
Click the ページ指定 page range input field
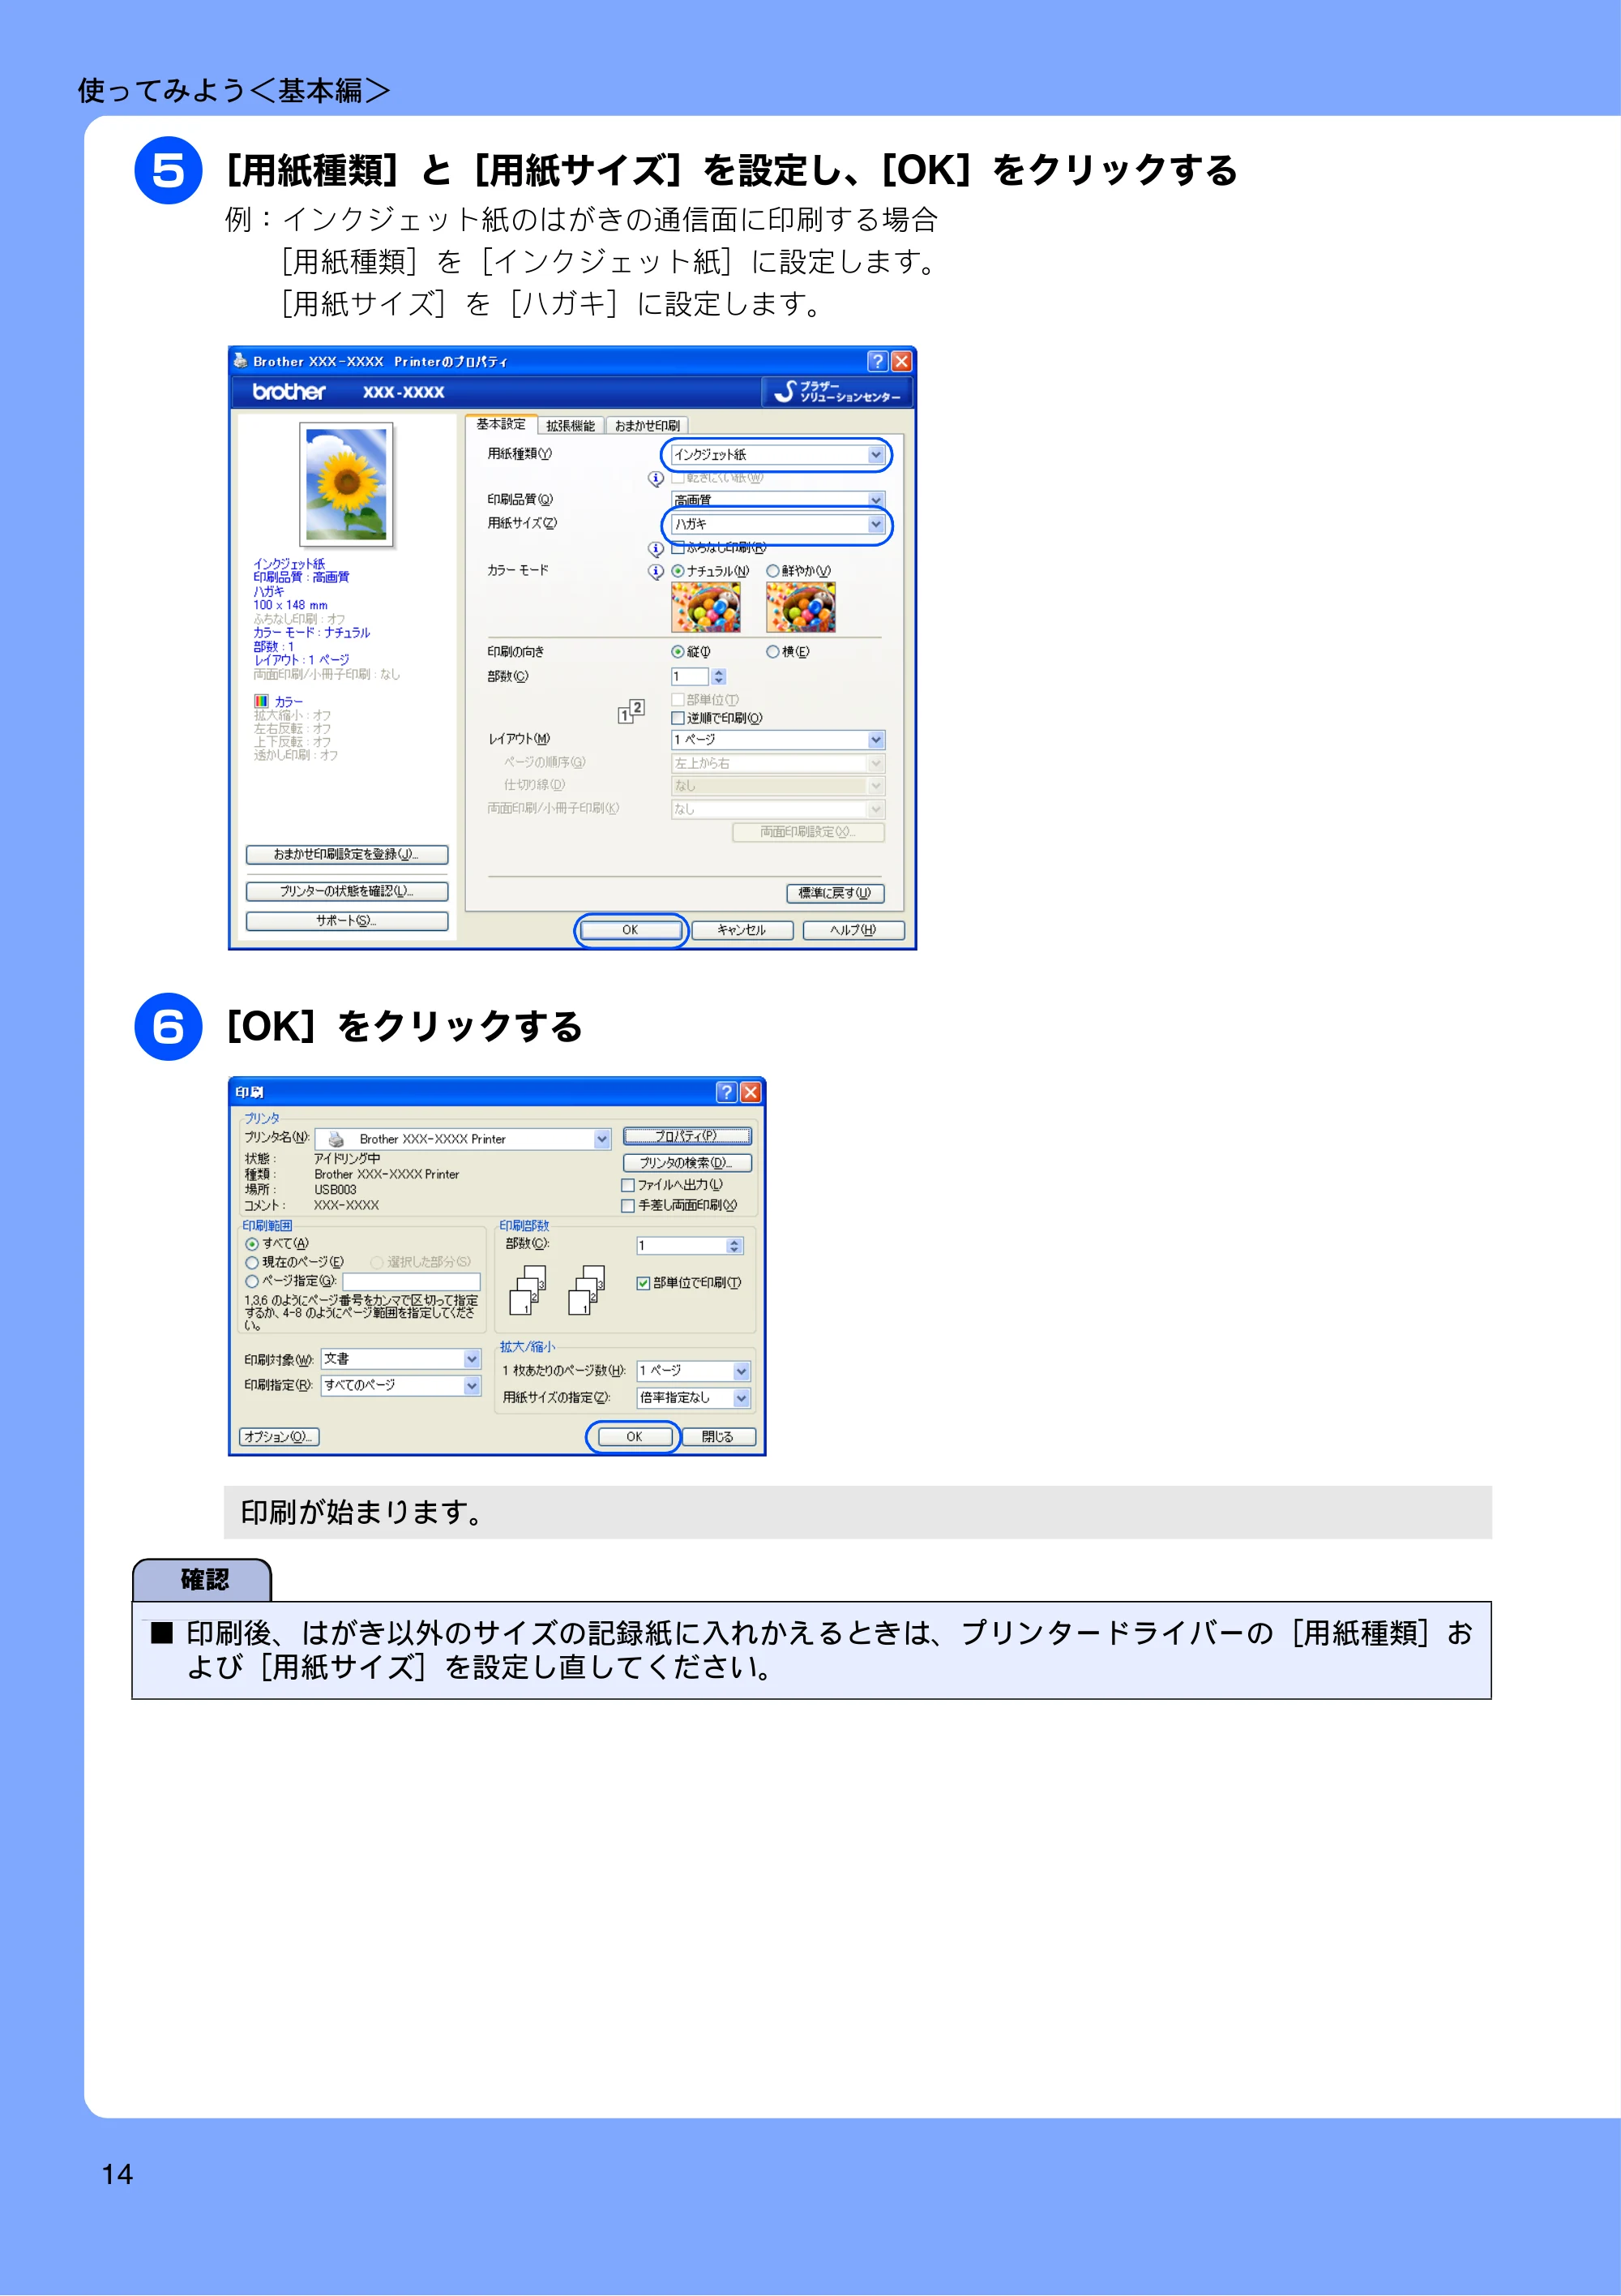(412, 1282)
